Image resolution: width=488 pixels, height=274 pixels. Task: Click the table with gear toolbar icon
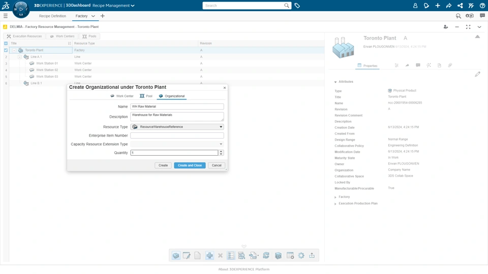(290, 256)
